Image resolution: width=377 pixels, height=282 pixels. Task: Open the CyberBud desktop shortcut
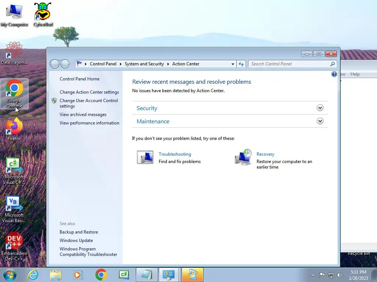pos(43,14)
